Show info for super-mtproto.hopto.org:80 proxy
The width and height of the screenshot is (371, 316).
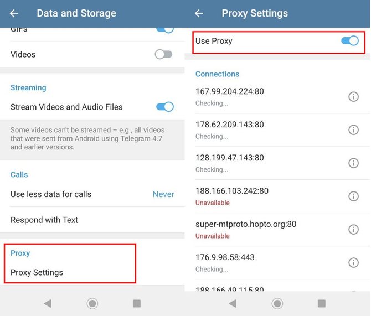[353, 230]
